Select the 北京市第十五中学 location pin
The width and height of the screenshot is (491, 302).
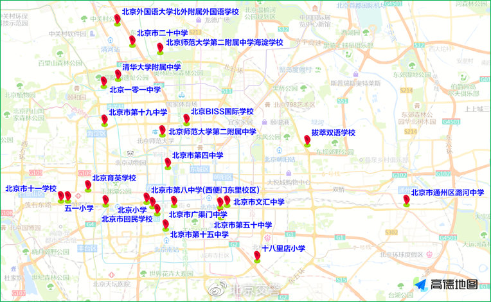pos(166,224)
